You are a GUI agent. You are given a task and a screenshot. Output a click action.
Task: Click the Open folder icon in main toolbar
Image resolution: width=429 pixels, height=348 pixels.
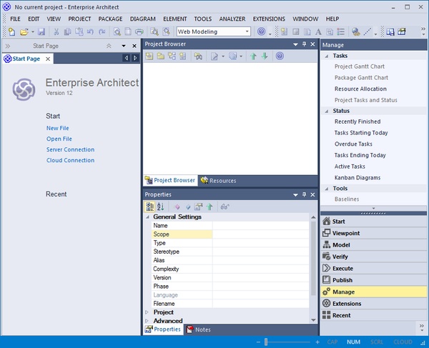pos(24,31)
